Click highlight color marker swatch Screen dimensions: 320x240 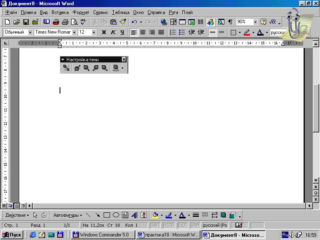247,32
